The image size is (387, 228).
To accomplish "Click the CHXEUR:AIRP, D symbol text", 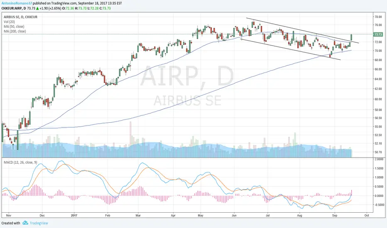I will tap(14, 8).
